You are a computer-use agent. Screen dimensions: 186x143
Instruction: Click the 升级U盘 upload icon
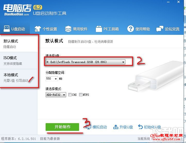(116, 127)
